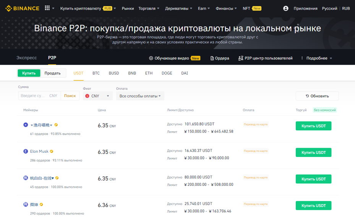Buy USDT from 渔舟唱晚
Image resolution: width=355 pixels, height=219 pixels.
click(x=313, y=126)
